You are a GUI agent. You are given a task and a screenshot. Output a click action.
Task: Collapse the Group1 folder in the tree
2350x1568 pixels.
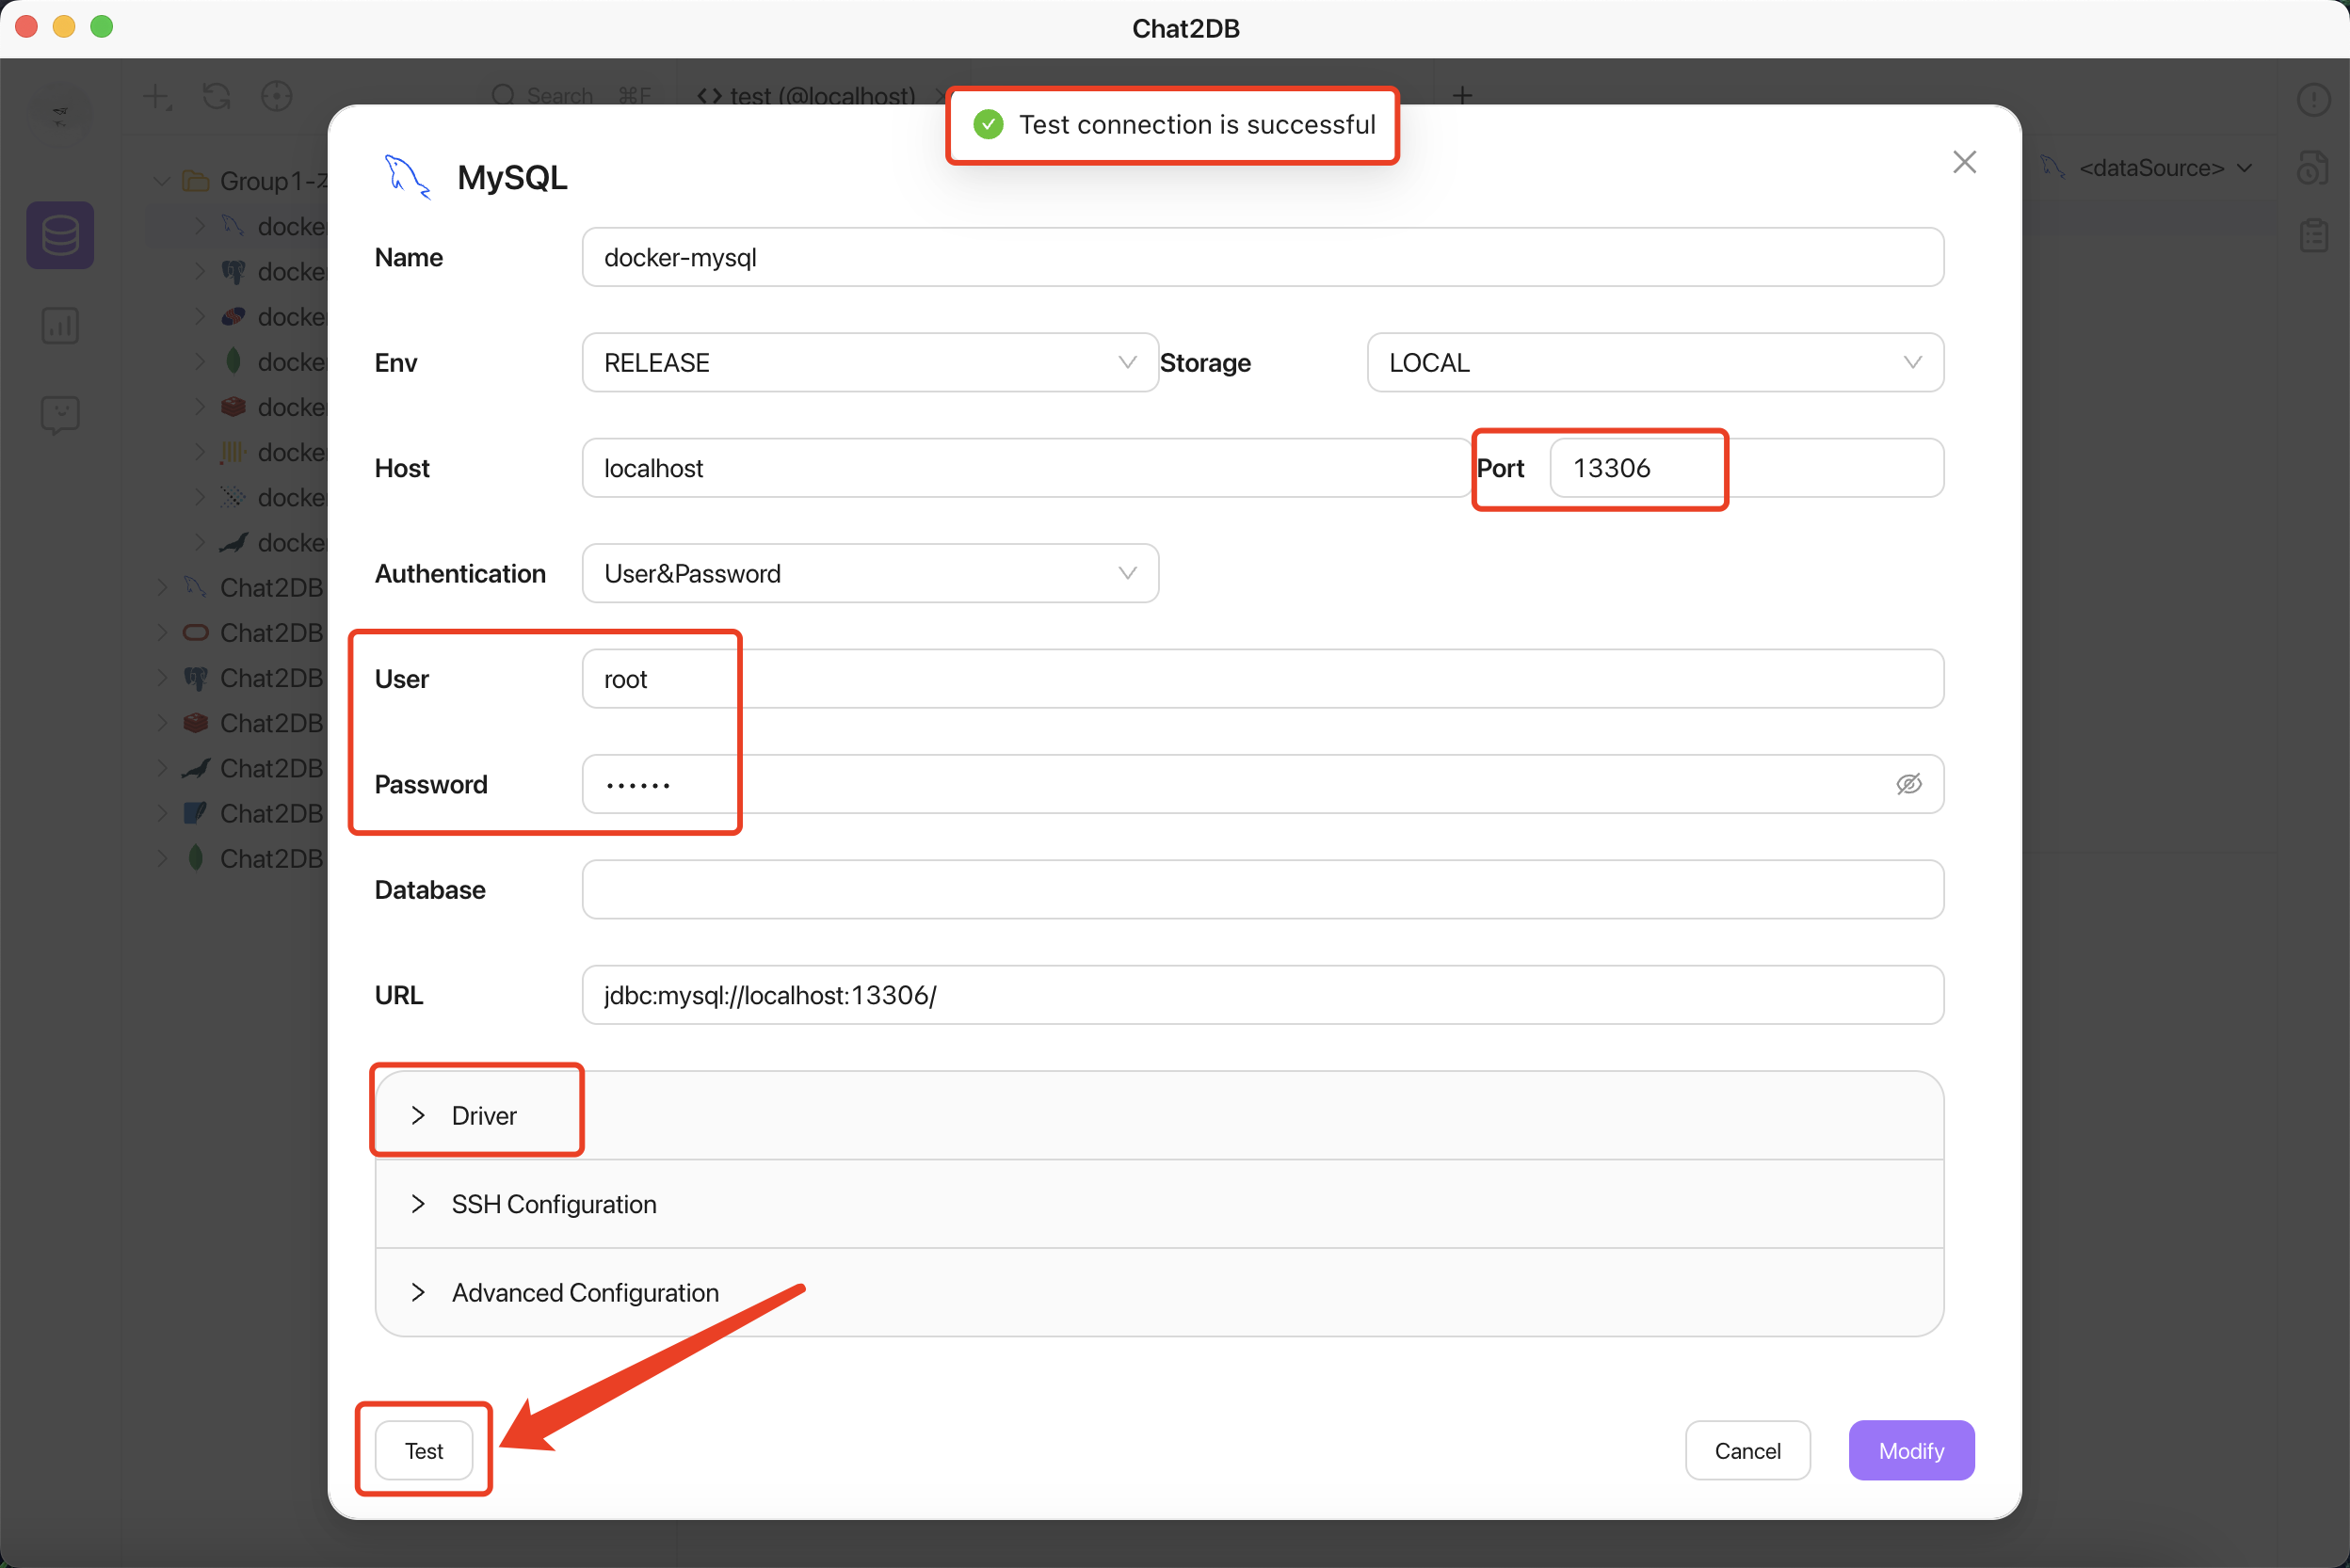162,181
